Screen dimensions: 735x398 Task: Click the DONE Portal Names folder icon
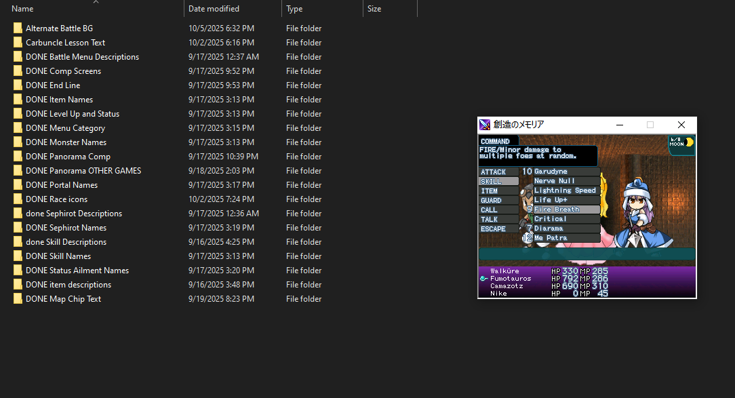18,184
